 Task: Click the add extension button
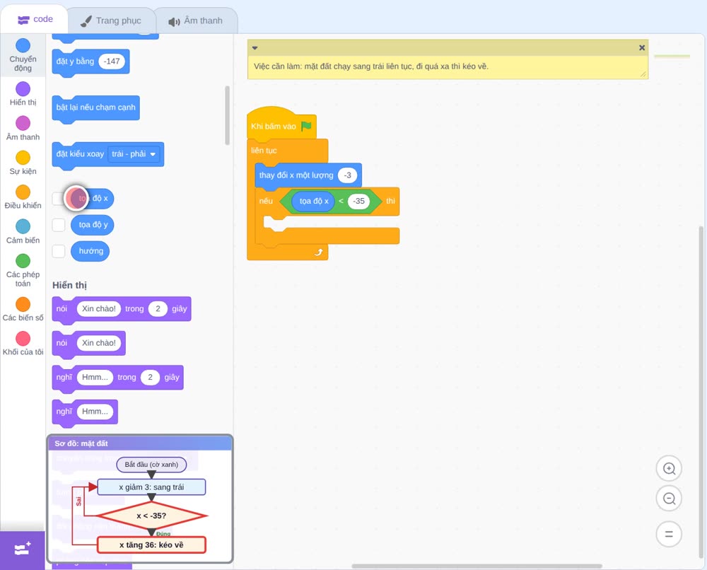pyautogui.click(x=23, y=549)
